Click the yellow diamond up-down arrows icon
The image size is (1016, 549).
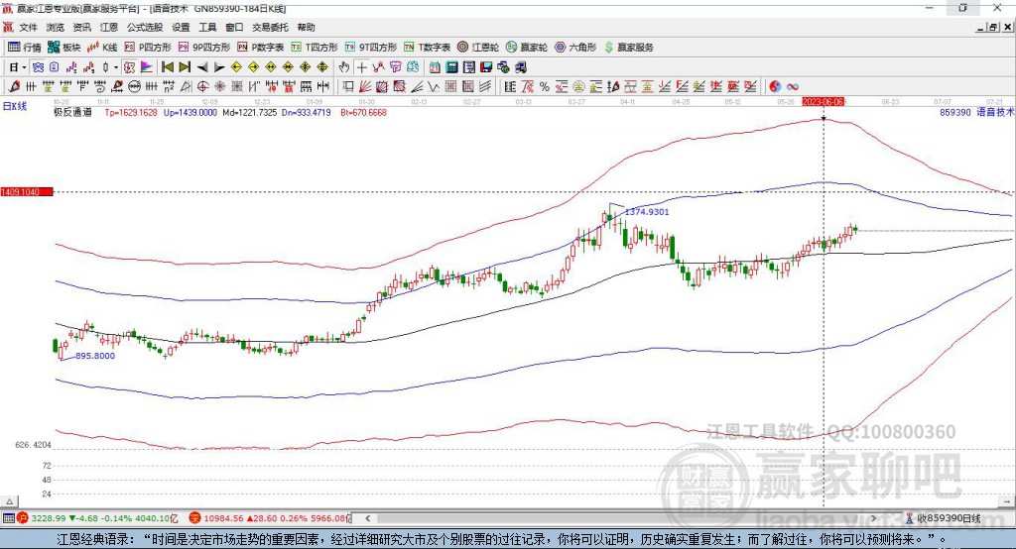(322, 67)
